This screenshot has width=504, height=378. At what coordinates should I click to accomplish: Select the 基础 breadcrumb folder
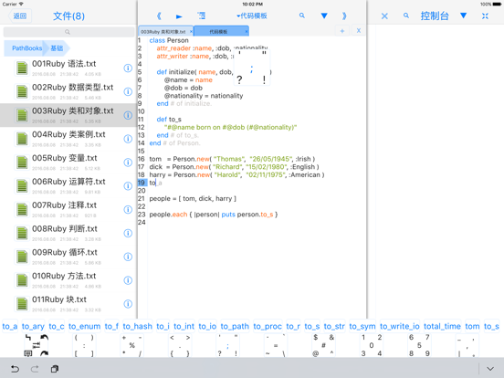57,48
